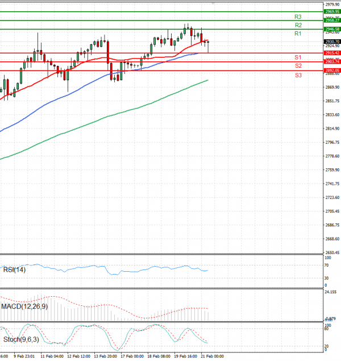The image size is (341, 361).
Task: Click the S1 support label
Action: pos(298,57)
